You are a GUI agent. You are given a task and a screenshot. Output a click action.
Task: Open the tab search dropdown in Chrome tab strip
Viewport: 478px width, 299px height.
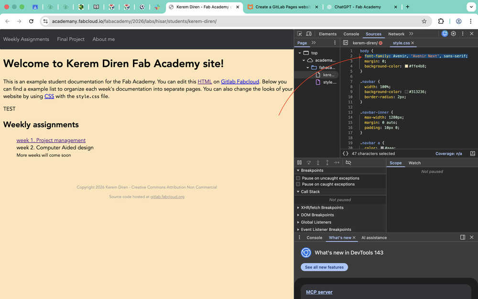point(471,7)
